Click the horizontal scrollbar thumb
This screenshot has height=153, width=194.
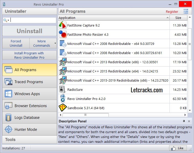click(x=86, y=115)
